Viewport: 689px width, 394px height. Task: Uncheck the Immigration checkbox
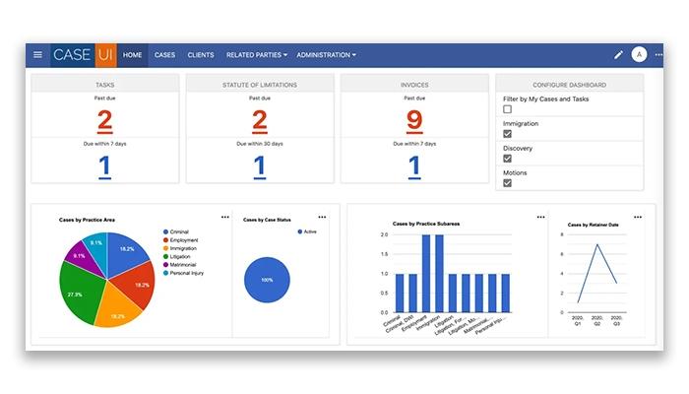pos(507,134)
